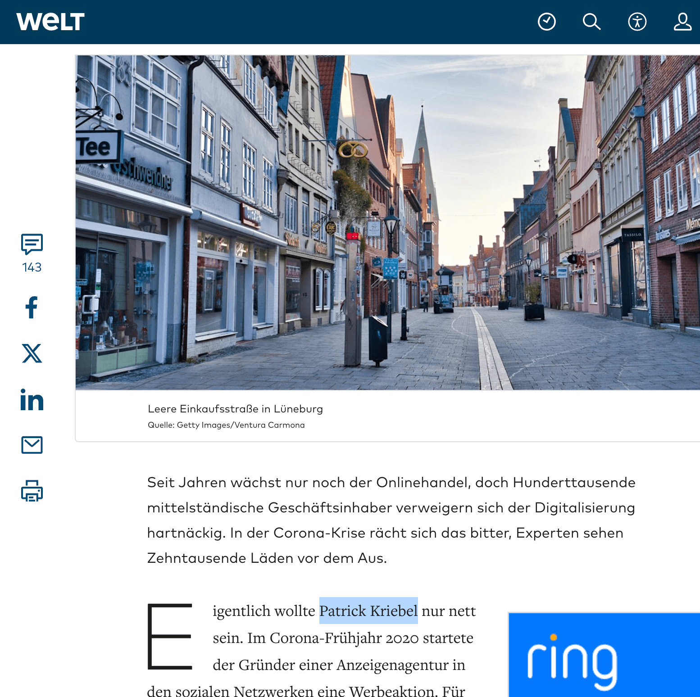Share article on Facebook
700x697 pixels.
pos(32,308)
